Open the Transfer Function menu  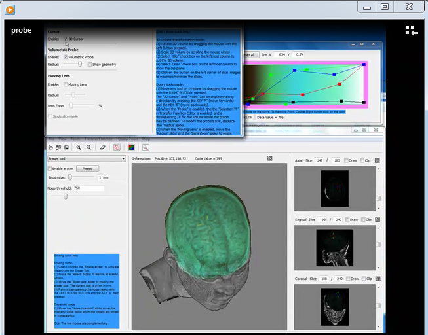pos(99,139)
